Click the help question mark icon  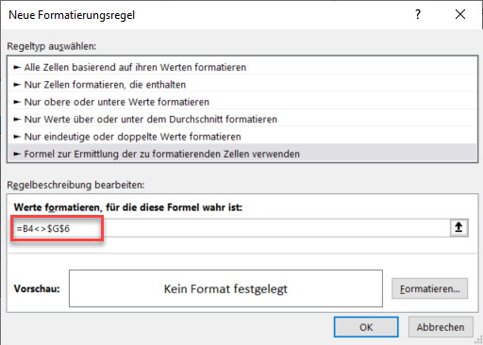(x=418, y=14)
